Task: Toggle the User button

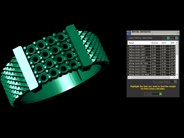Action: (x=174, y=38)
